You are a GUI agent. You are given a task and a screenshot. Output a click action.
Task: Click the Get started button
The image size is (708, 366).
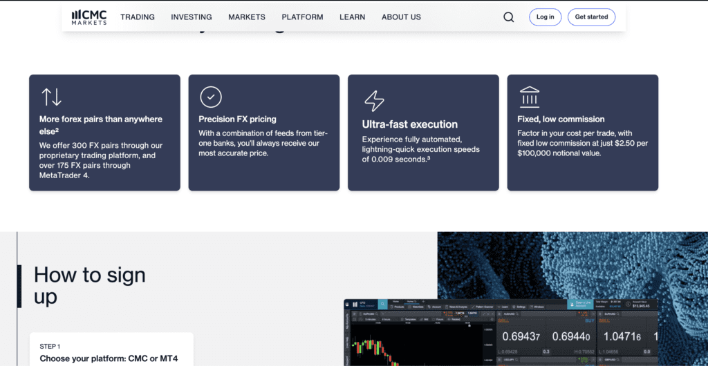(x=592, y=17)
